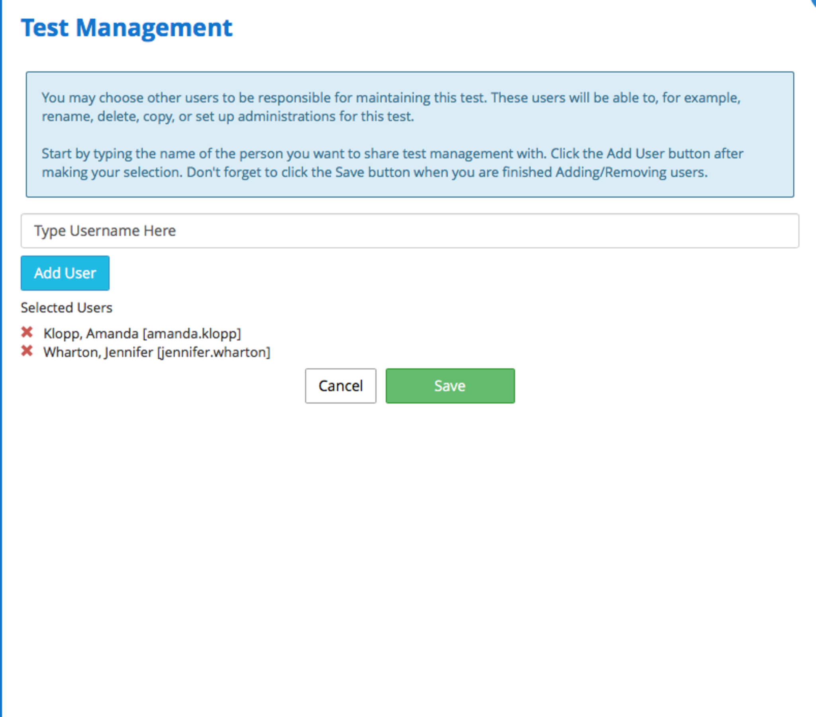Image resolution: width=816 pixels, height=717 pixels.
Task: Remove Jennifer Wharton using the red X
Action: click(x=27, y=351)
